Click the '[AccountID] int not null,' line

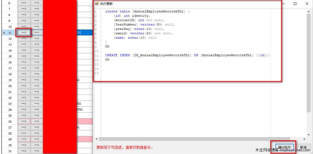pyautogui.click(x=139, y=20)
